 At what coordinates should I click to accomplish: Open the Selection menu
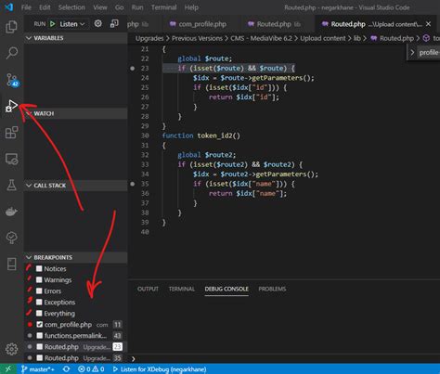pos(71,7)
